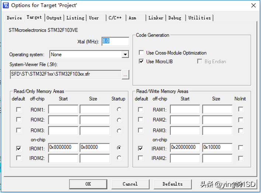Uncheck the IRAM1 default checkbox

pyautogui.click(x=140, y=148)
